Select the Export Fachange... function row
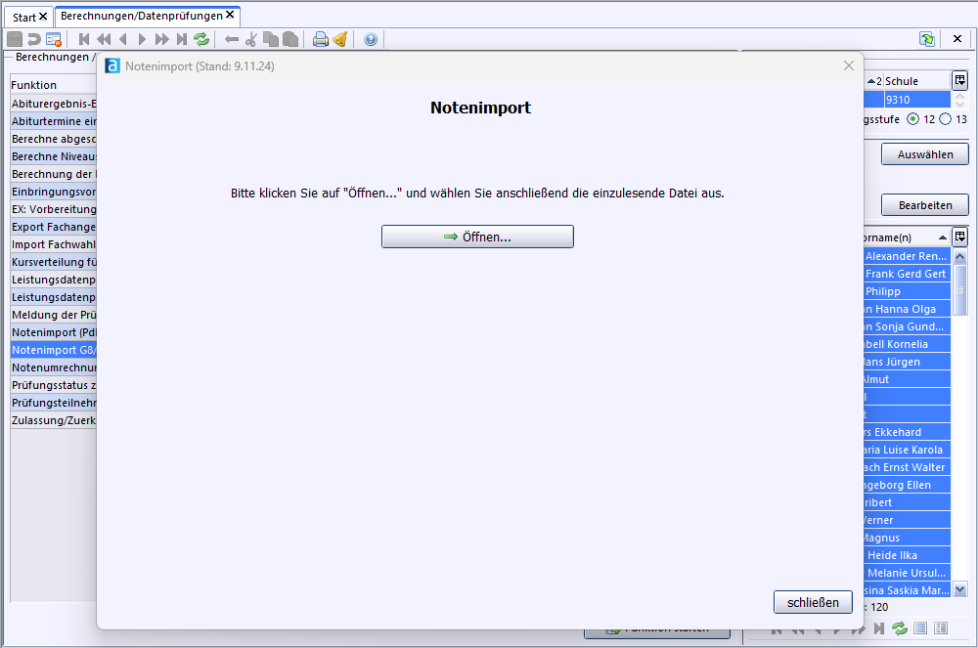 [54, 227]
